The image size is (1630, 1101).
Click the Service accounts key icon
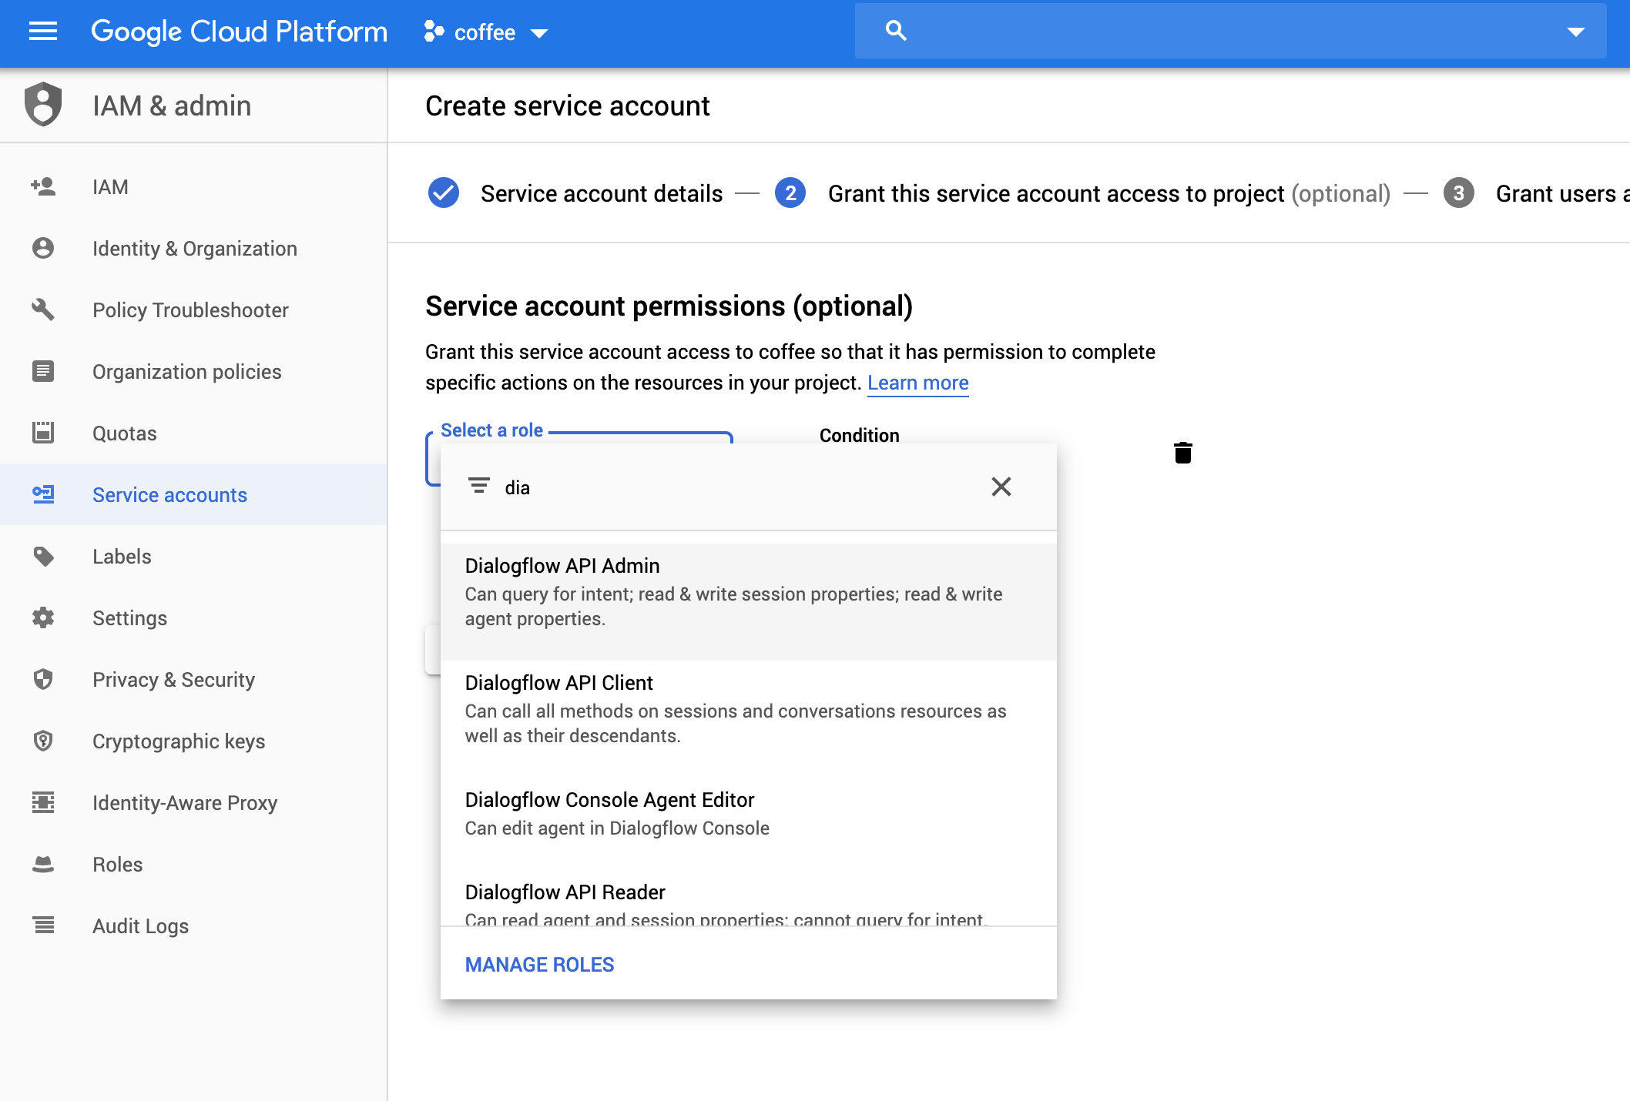click(x=43, y=494)
